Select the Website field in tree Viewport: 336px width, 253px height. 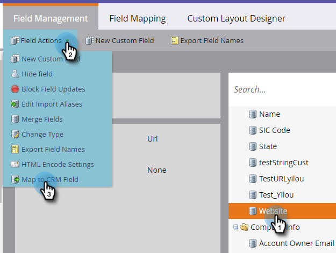point(273,211)
